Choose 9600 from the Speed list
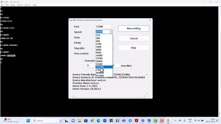 tap(104, 53)
